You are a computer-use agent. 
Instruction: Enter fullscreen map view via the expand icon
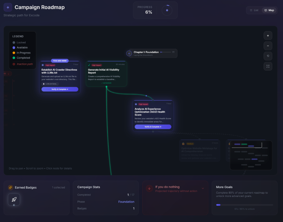(268, 66)
